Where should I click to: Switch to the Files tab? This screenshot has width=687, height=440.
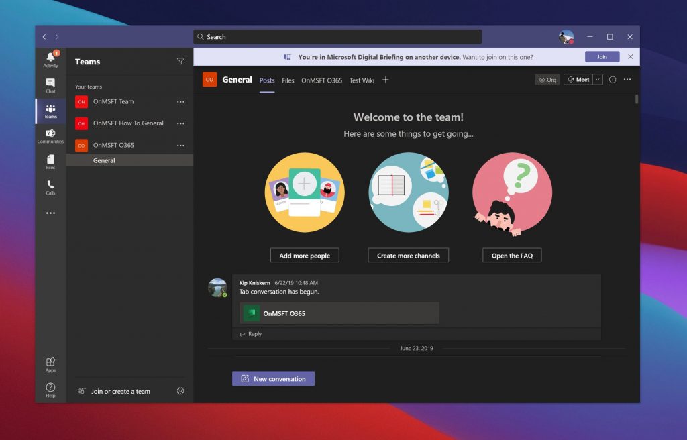click(x=288, y=80)
